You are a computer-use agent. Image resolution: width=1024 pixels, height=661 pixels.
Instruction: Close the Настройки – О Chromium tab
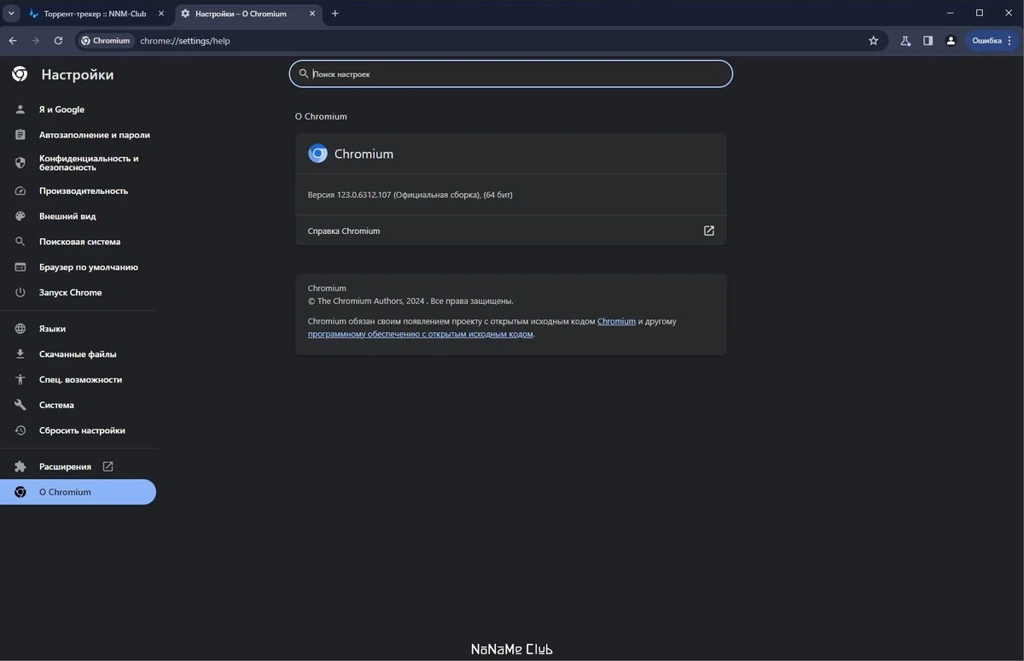[x=311, y=14]
